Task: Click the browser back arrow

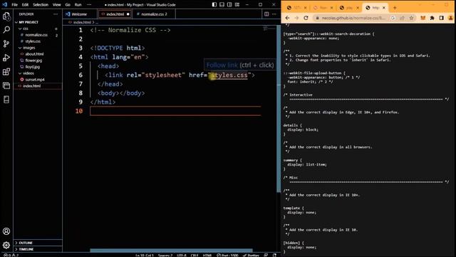Action: pos(287,18)
